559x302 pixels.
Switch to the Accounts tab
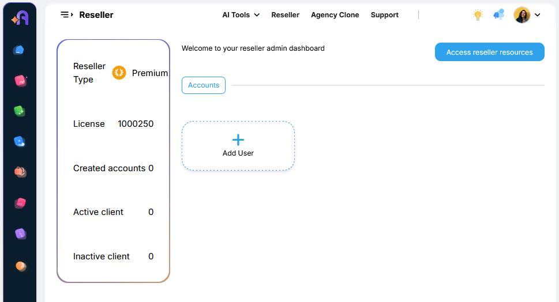coord(204,85)
